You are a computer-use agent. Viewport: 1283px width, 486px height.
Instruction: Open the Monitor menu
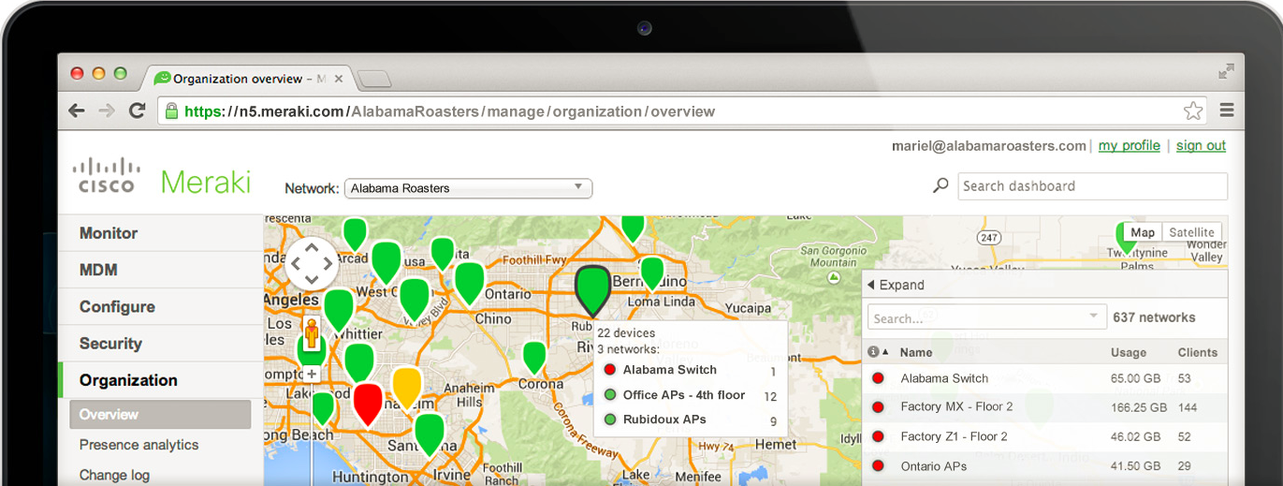point(109,233)
